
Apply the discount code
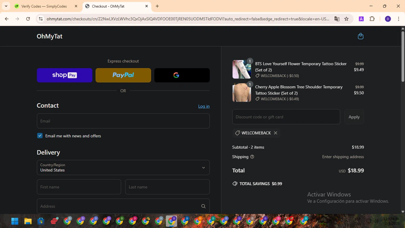click(354, 117)
